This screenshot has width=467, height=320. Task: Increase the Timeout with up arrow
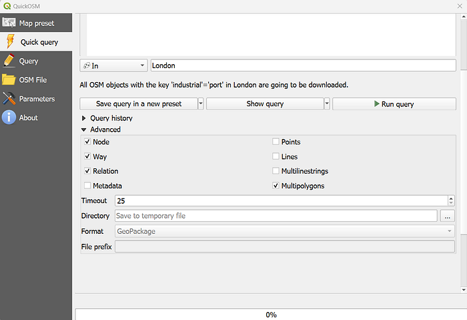coord(451,198)
